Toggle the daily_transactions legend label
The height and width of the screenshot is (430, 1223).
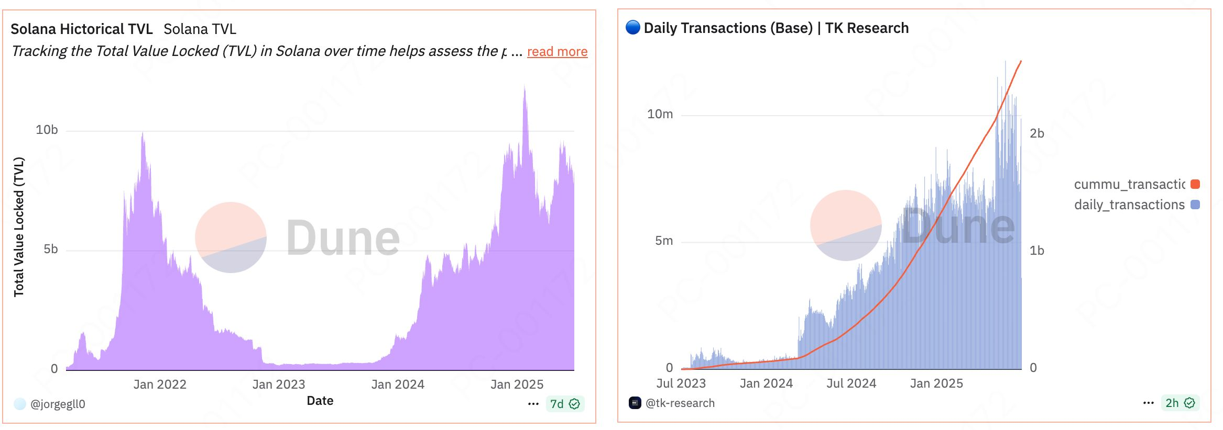(x=1129, y=205)
